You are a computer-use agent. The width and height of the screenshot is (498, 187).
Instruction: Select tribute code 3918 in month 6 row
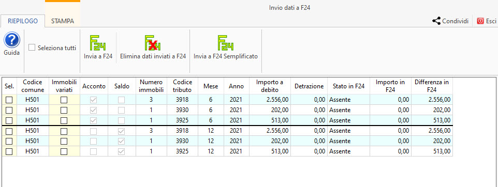tap(182, 100)
